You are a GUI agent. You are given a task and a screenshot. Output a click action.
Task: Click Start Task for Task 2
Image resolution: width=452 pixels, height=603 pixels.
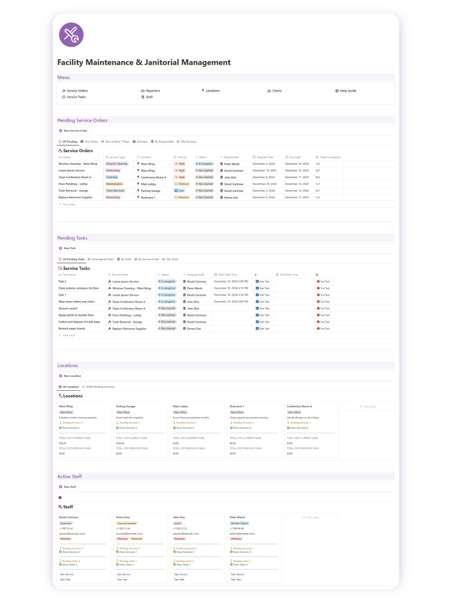pyautogui.click(x=263, y=282)
